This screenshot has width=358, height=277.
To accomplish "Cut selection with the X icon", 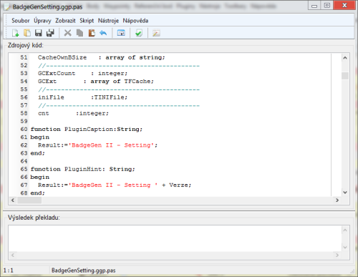I will 68,33.
